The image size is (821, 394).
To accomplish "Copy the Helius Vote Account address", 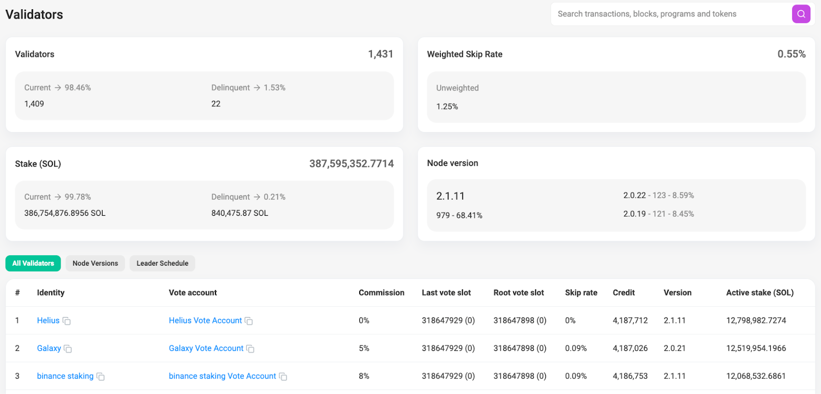I will (x=249, y=321).
